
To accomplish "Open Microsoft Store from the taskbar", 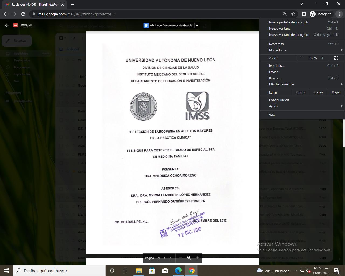I will pyautogui.click(x=152, y=271).
